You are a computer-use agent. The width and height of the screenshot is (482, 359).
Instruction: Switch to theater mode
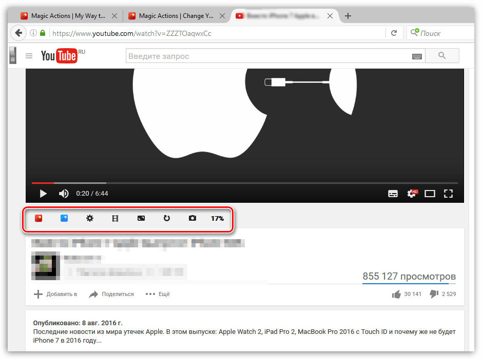[430, 194]
